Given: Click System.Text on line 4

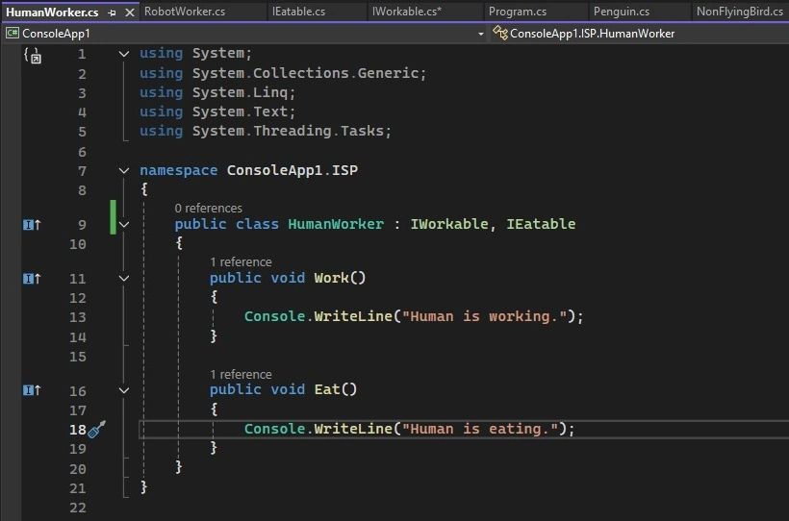Looking at the screenshot, I should [x=240, y=112].
